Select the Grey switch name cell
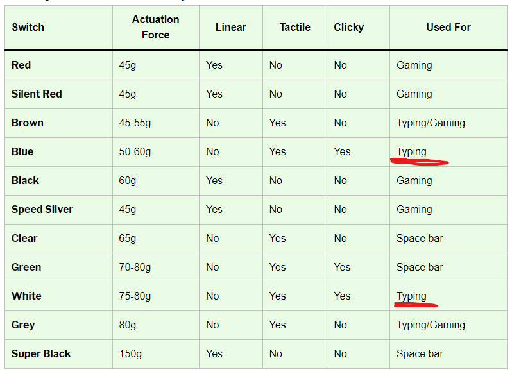The image size is (512, 374). coord(23,325)
